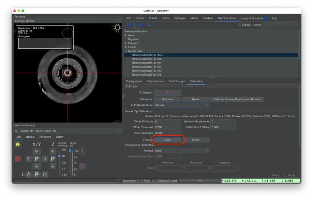Switch to the Tool Changer tab
This screenshot has height=199, width=313.
(x=177, y=81)
